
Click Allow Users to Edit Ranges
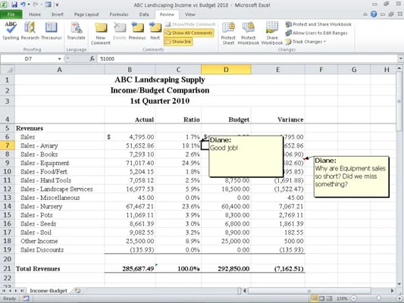tap(316, 33)
